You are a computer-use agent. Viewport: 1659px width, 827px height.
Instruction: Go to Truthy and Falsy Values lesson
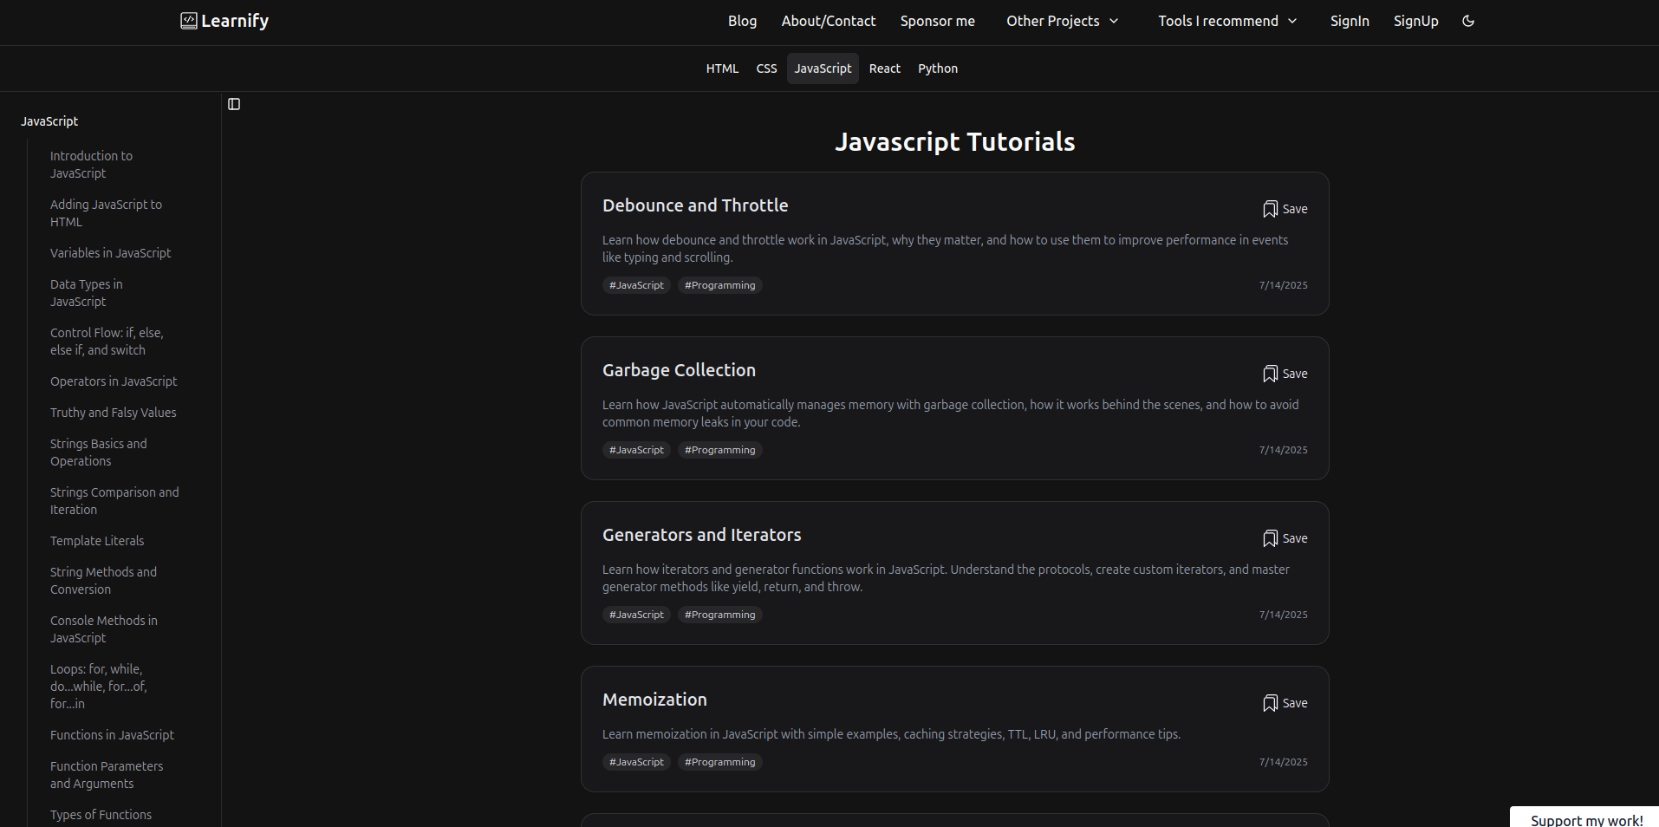click(x=113, y=413)
